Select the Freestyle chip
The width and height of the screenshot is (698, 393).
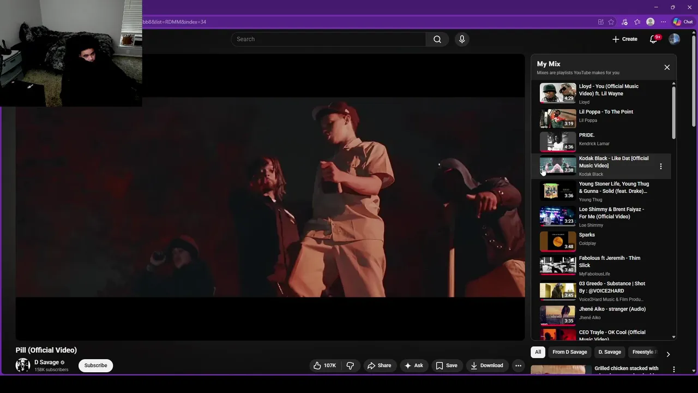[645, 352]
